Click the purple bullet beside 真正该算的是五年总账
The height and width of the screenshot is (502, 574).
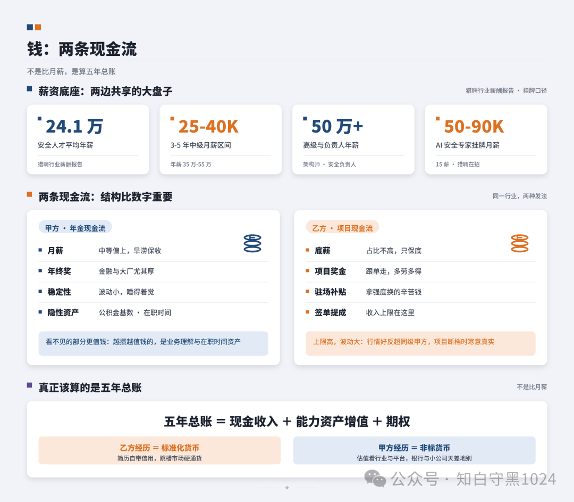[30, 385]
